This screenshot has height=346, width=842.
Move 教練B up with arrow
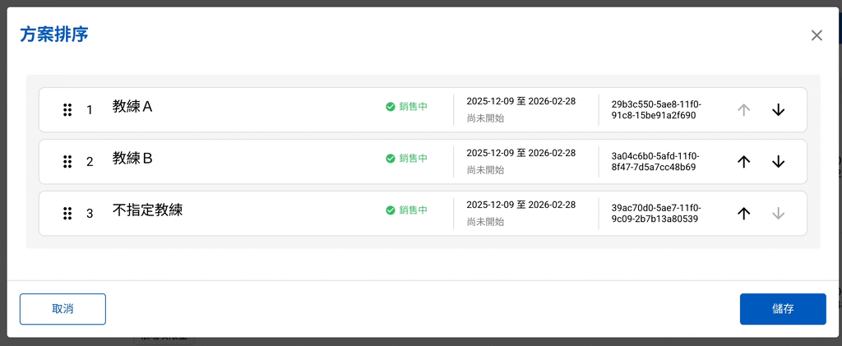(x=743, y=161)
